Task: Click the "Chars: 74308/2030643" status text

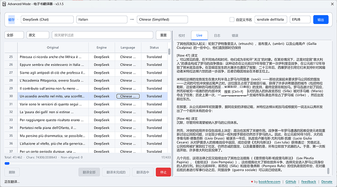Action: [42, 157]
